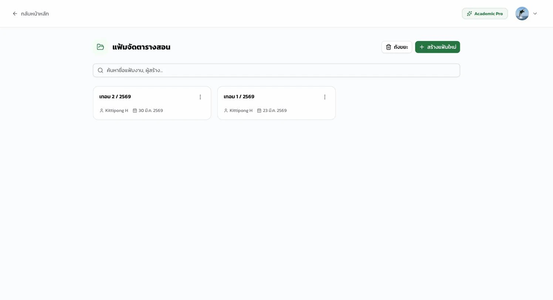Open the เทอม 1 / 2569 card
553x300 pixels.
point(276,103)
